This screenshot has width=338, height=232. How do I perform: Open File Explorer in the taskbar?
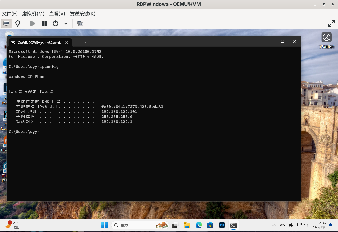coord(187,225)
